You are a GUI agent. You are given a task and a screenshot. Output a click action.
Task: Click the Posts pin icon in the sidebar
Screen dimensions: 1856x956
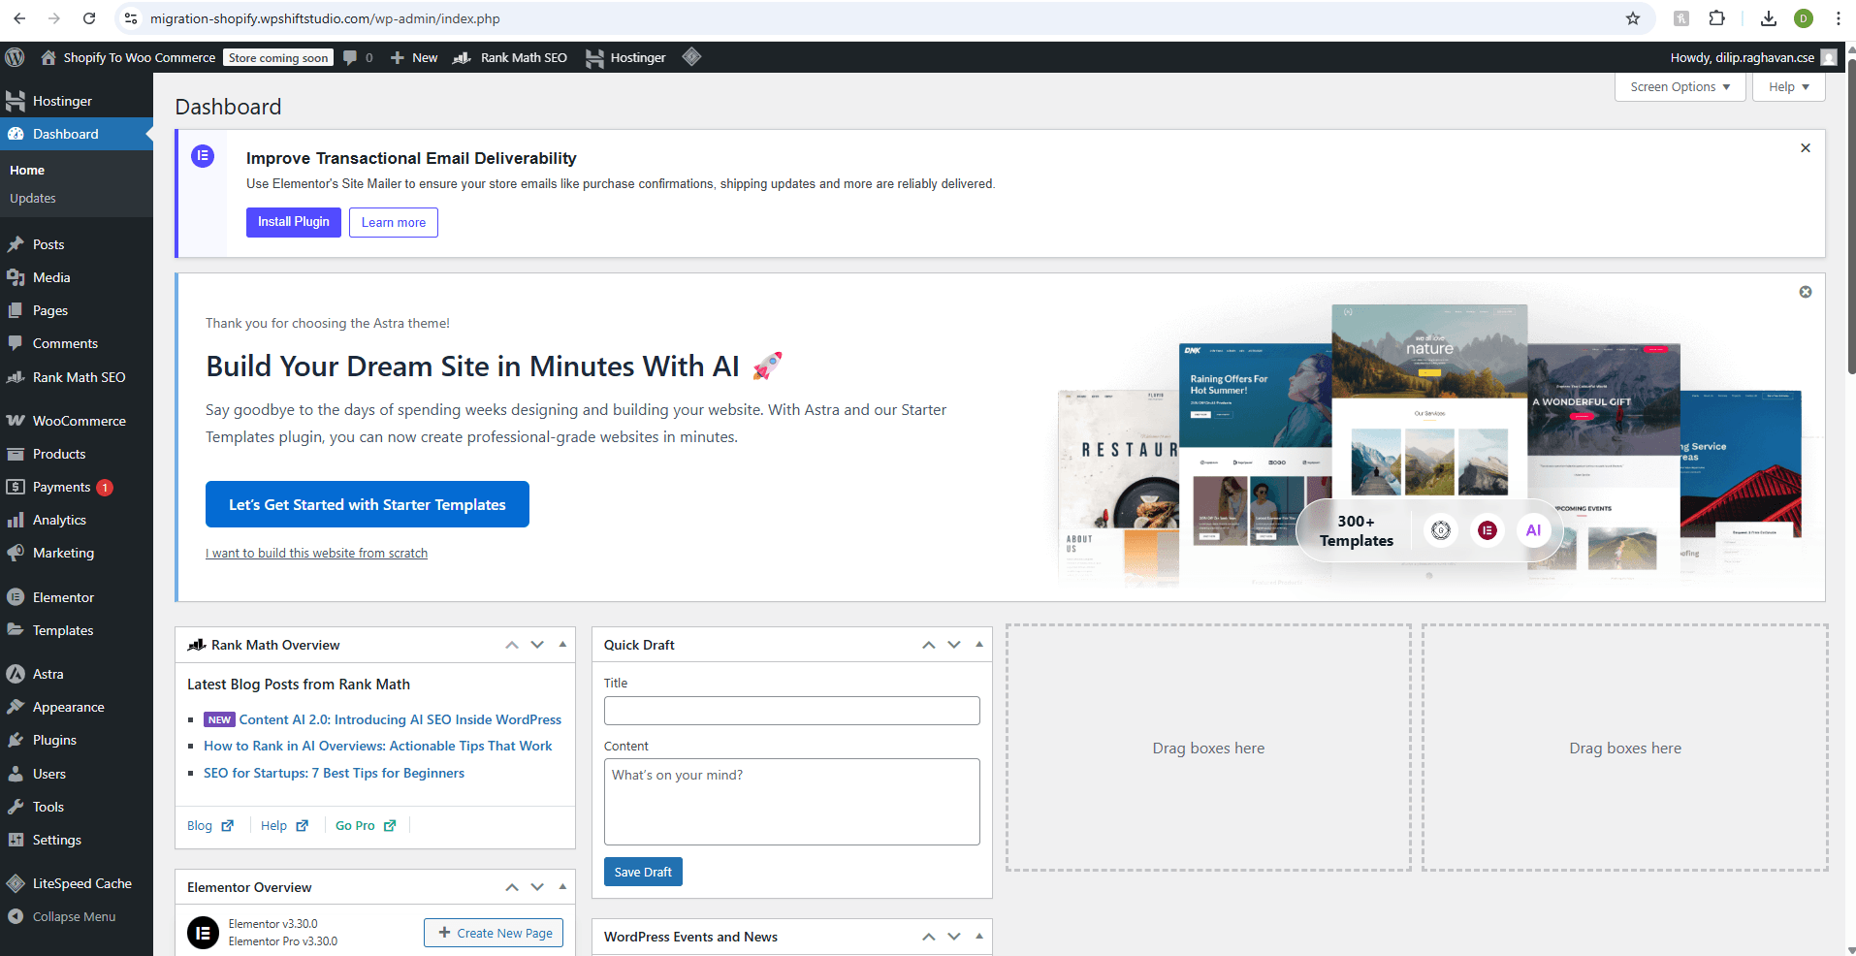click(16, 244)
